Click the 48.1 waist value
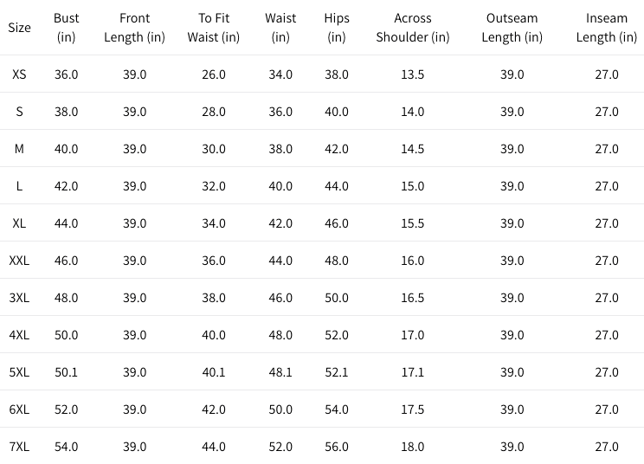 coord(280,372)
